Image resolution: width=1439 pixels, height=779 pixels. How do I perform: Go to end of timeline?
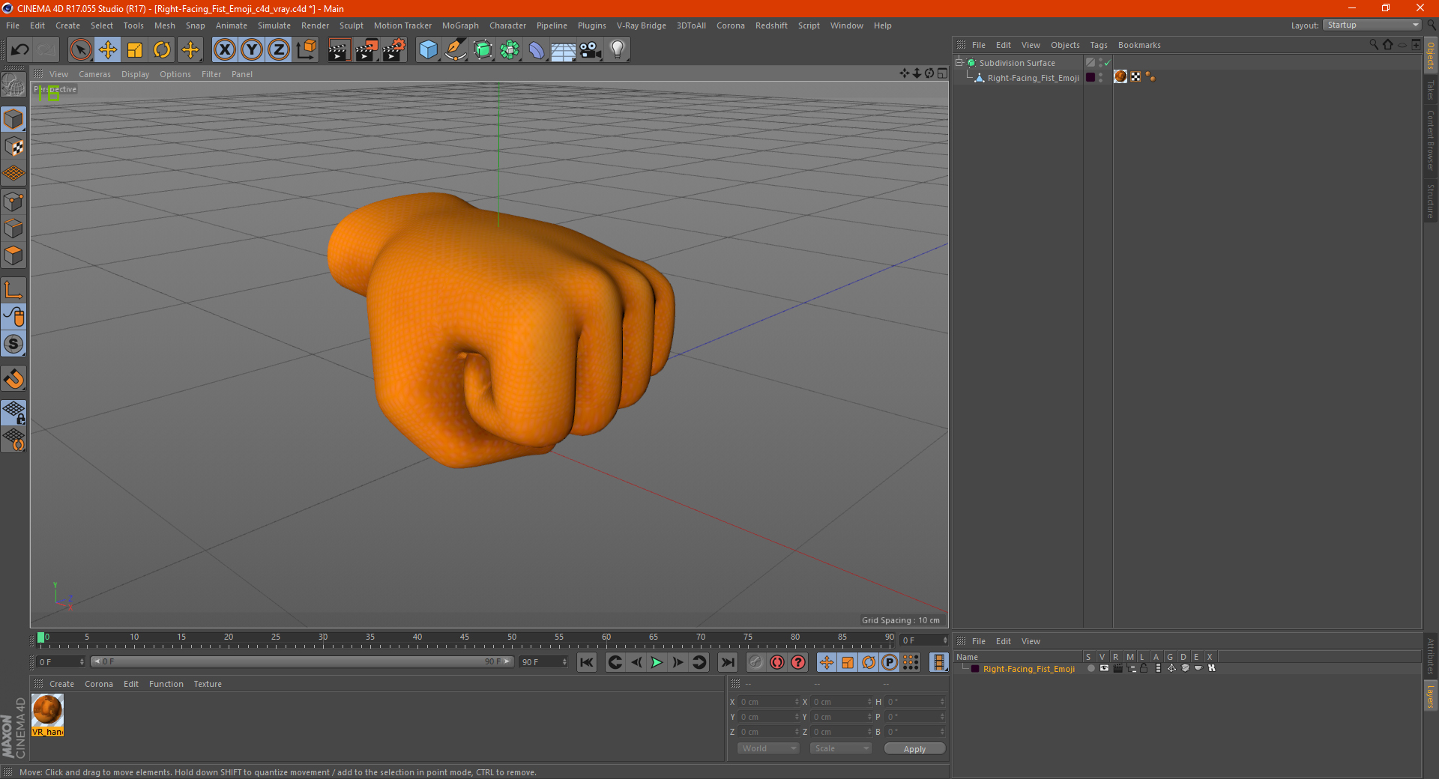(x=727, y=662)
